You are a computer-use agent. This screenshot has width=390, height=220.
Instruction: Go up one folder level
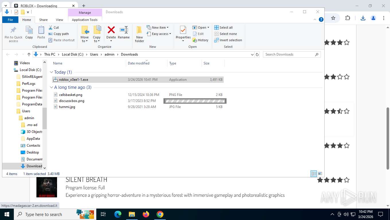29,54
